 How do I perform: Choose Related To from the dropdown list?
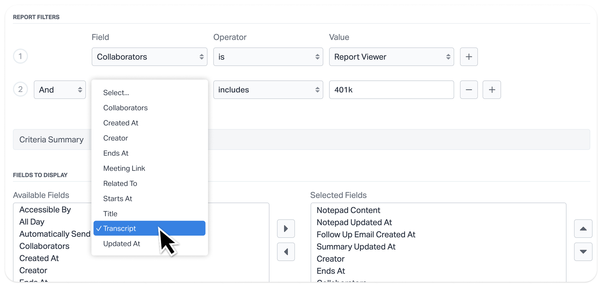[x=120, y=184]
